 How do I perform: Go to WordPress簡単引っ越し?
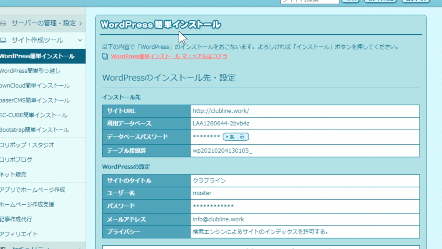coord(30,71)
